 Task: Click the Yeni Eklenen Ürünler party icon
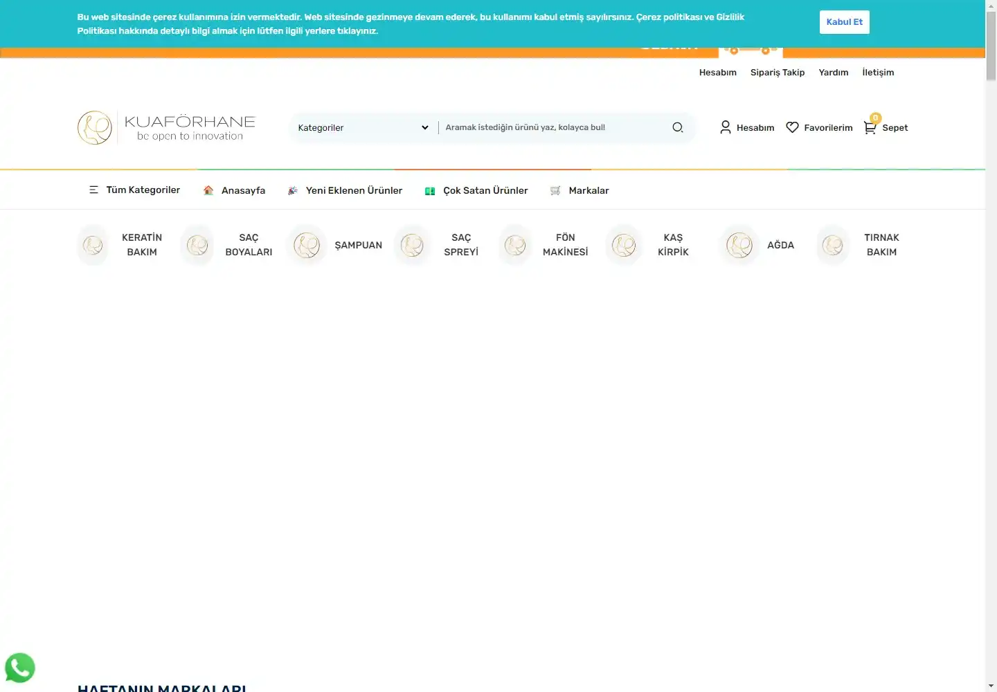click(293, 190)
